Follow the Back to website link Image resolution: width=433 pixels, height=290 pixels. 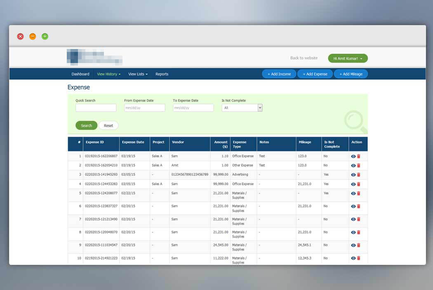[304, 58]
